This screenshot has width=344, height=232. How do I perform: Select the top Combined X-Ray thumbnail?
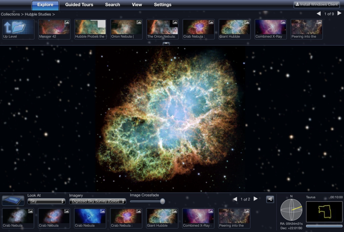pos(271,29)
